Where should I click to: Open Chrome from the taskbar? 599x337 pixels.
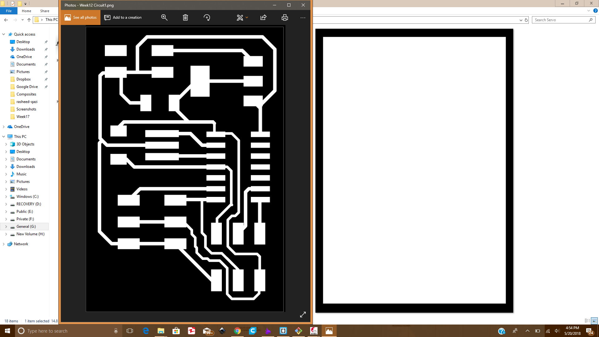[x=237, y=331]
